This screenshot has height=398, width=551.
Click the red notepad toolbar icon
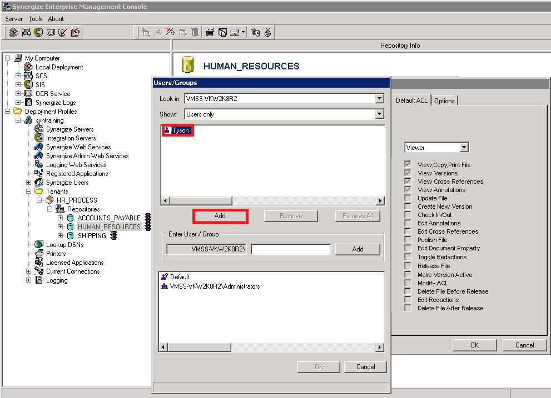(75, 32)
